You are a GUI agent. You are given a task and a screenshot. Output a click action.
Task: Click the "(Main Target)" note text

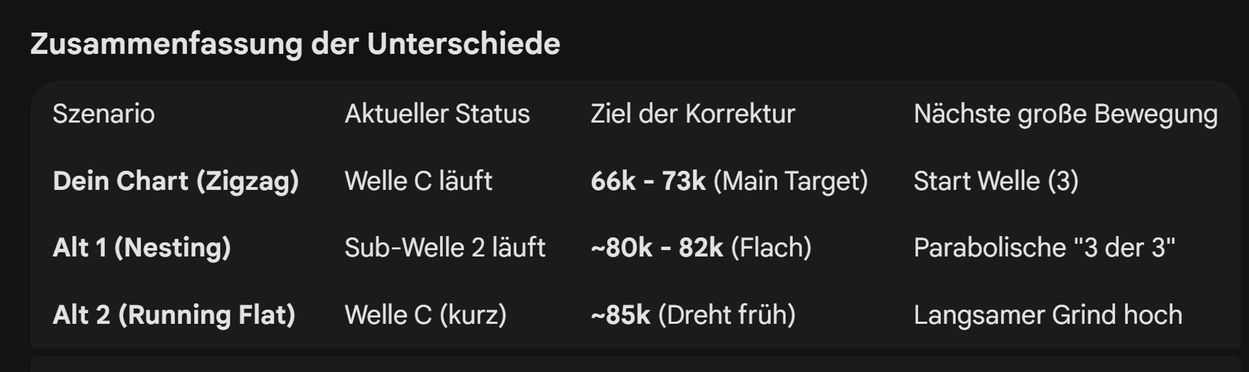click(x=791, y=181)
